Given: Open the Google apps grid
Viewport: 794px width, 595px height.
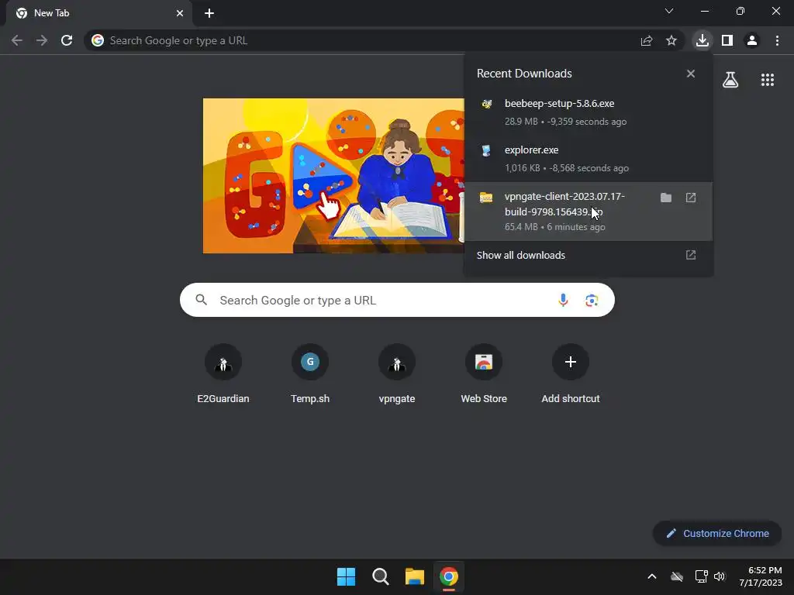Looking at the screenshot, I should (x=768, y=80).
